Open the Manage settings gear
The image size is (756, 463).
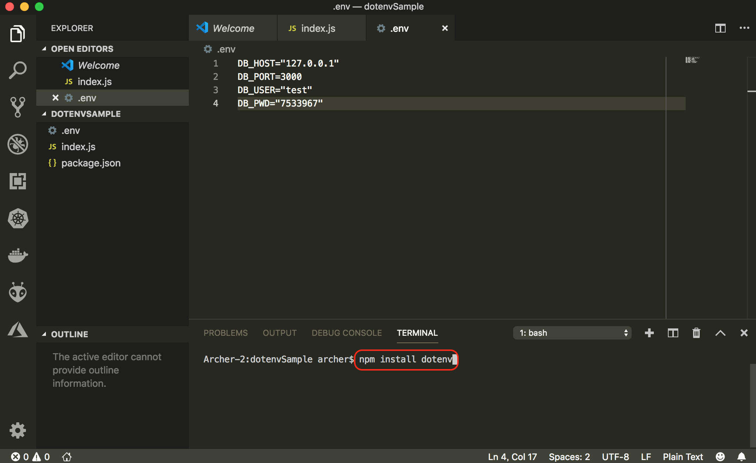pyautogui.click(x=17, y=430)
